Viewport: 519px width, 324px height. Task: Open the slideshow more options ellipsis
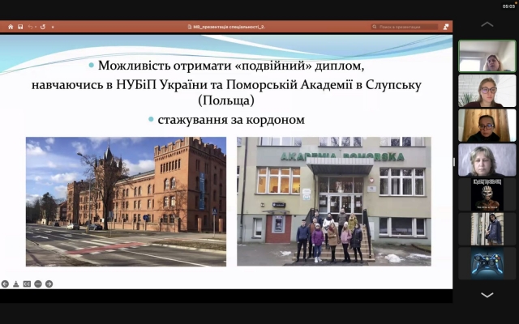pyautogui.click(x=38, y=284)
